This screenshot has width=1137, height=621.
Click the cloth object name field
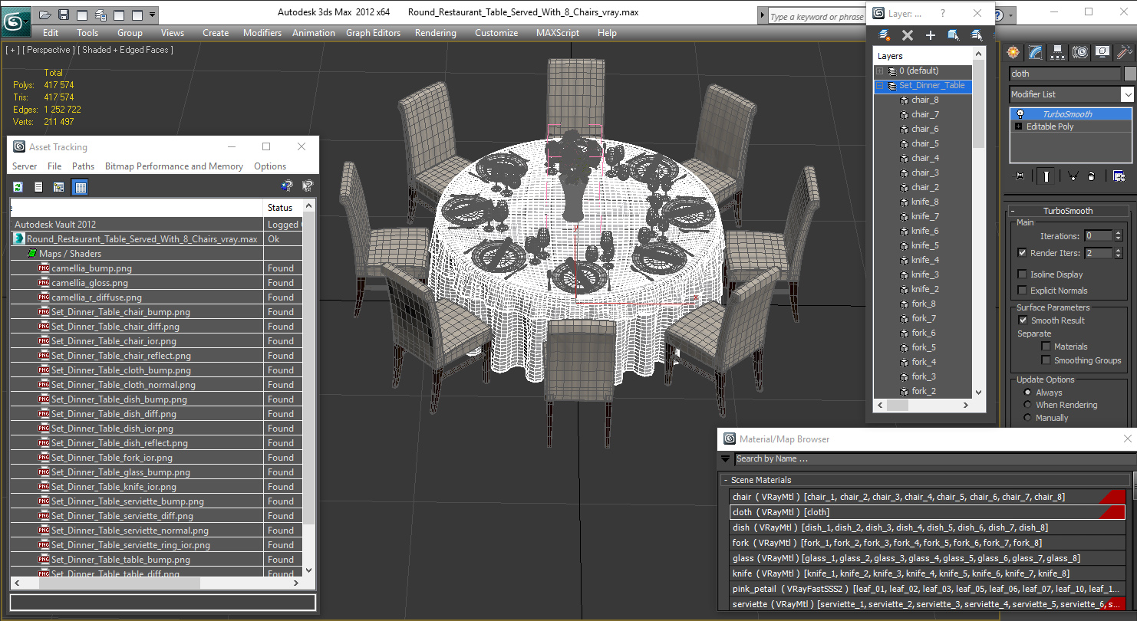click(1065, 74)
